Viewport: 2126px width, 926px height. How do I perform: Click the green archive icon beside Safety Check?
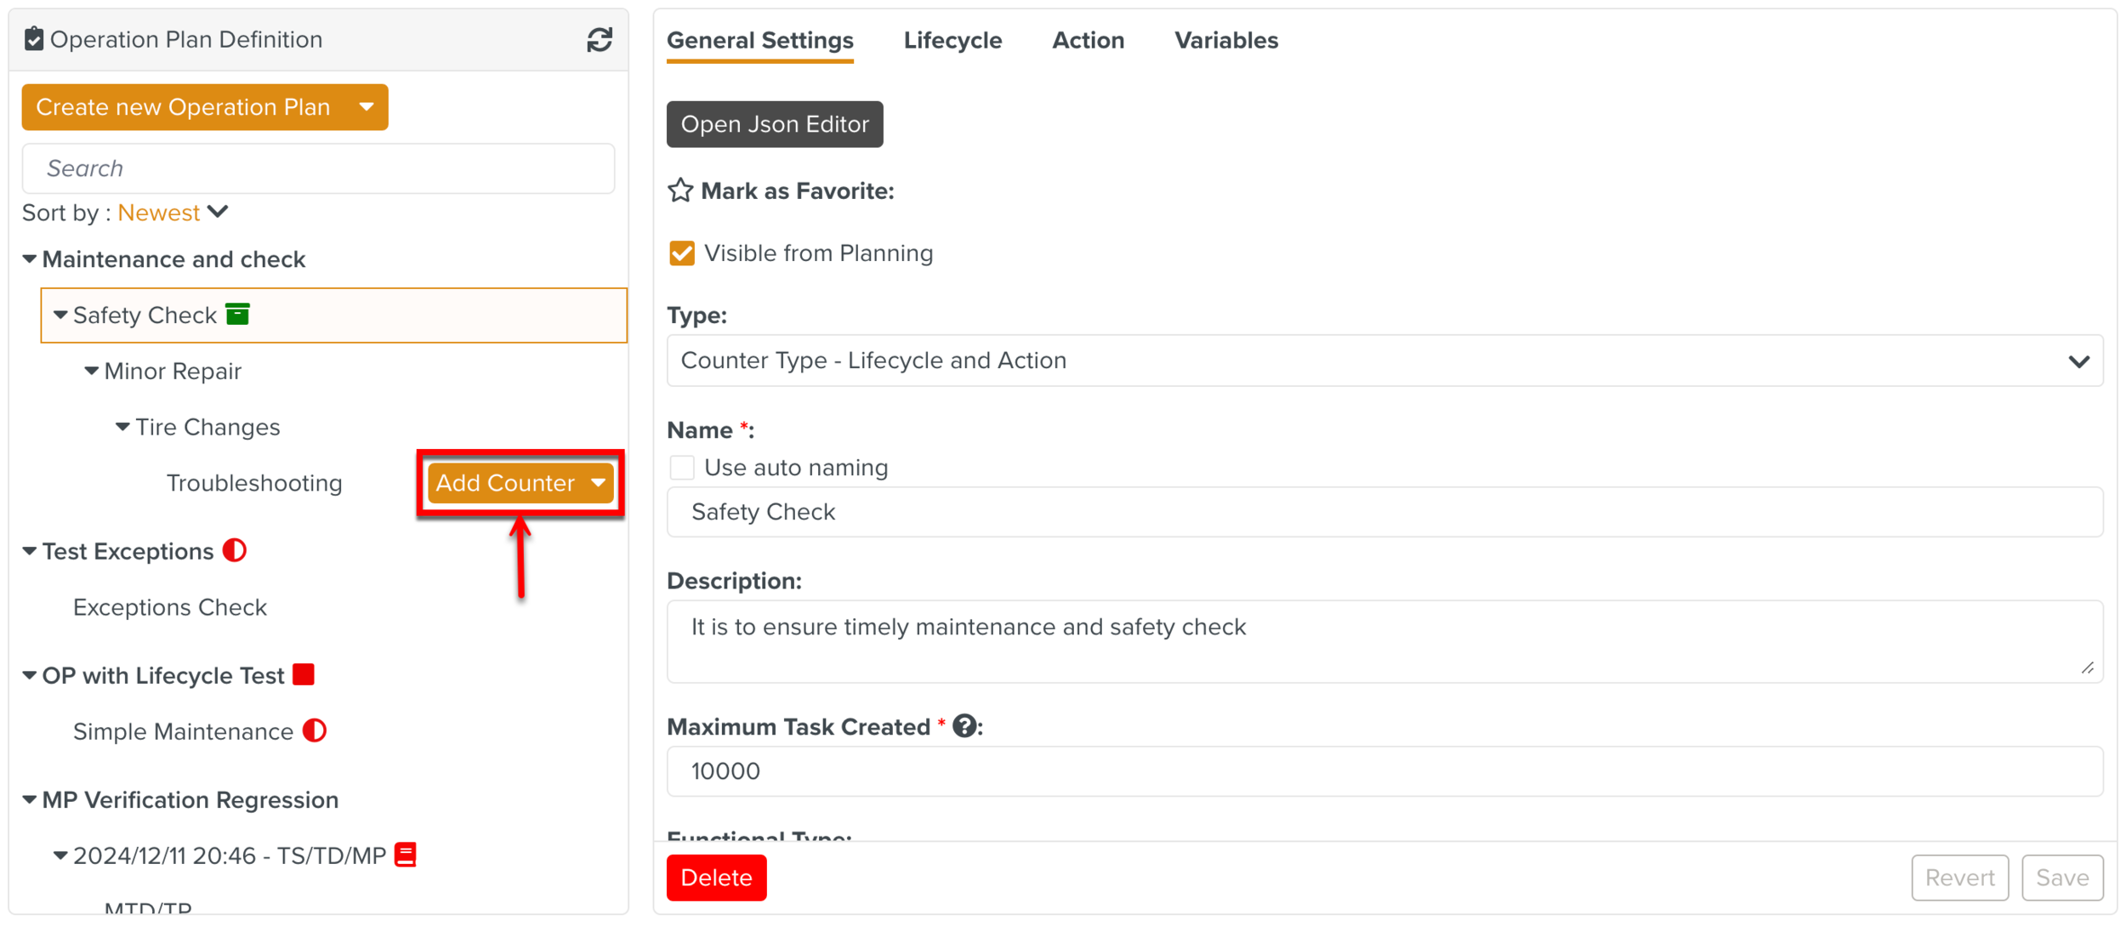(x=238, y=315)
